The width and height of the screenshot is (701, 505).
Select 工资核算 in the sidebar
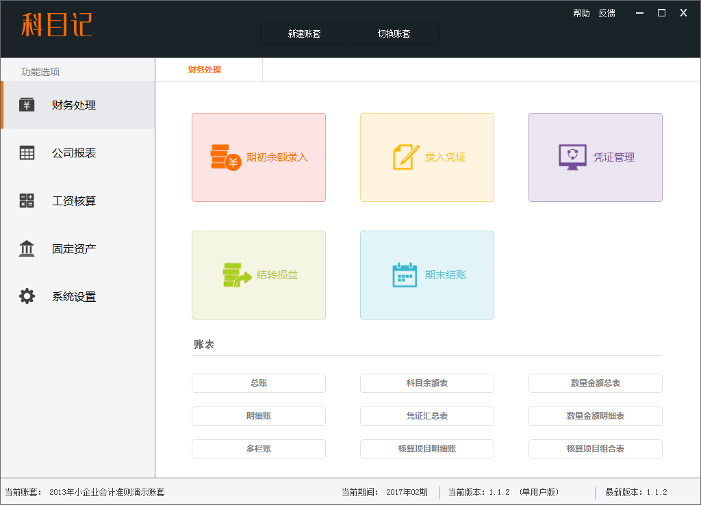coord(77,200)
